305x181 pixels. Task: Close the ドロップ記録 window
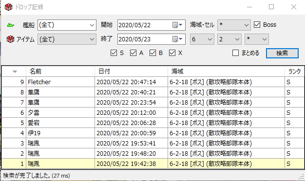click(294, 7)
